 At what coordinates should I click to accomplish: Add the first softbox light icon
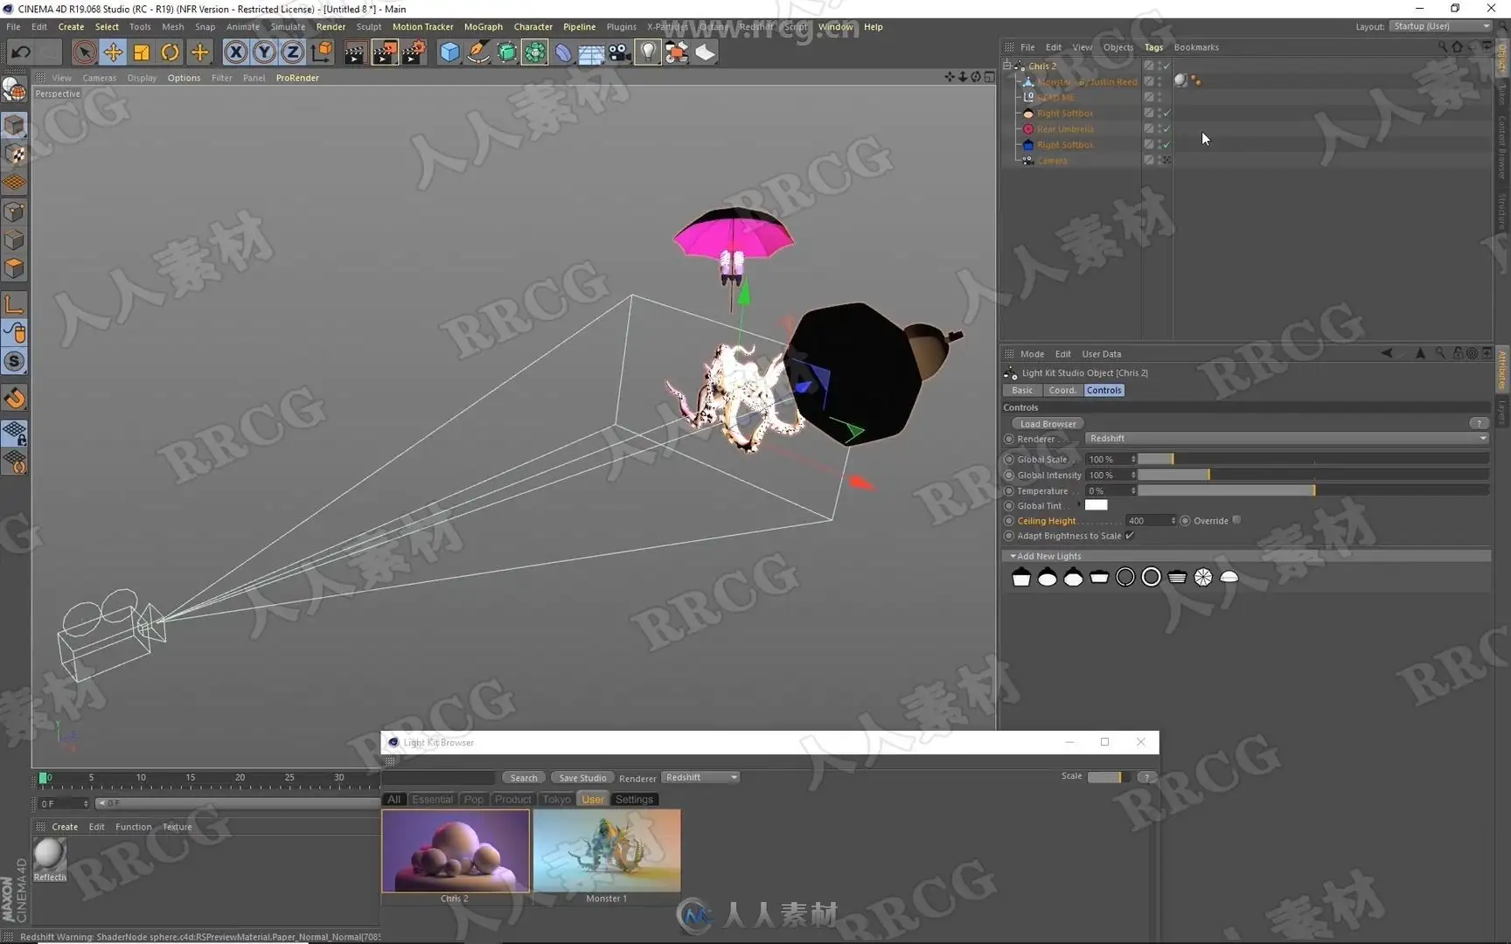coord(1021,577)
